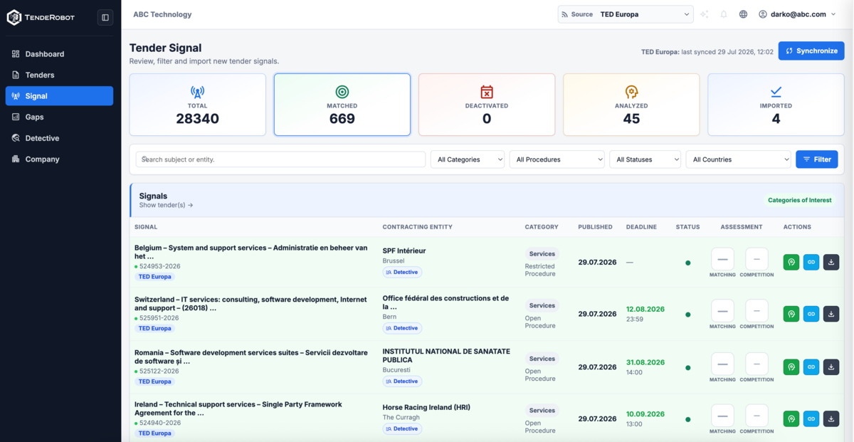Click the Matching box for Romania signal
854x442 pixels.
pyautogui.click(x=722, y=364)
